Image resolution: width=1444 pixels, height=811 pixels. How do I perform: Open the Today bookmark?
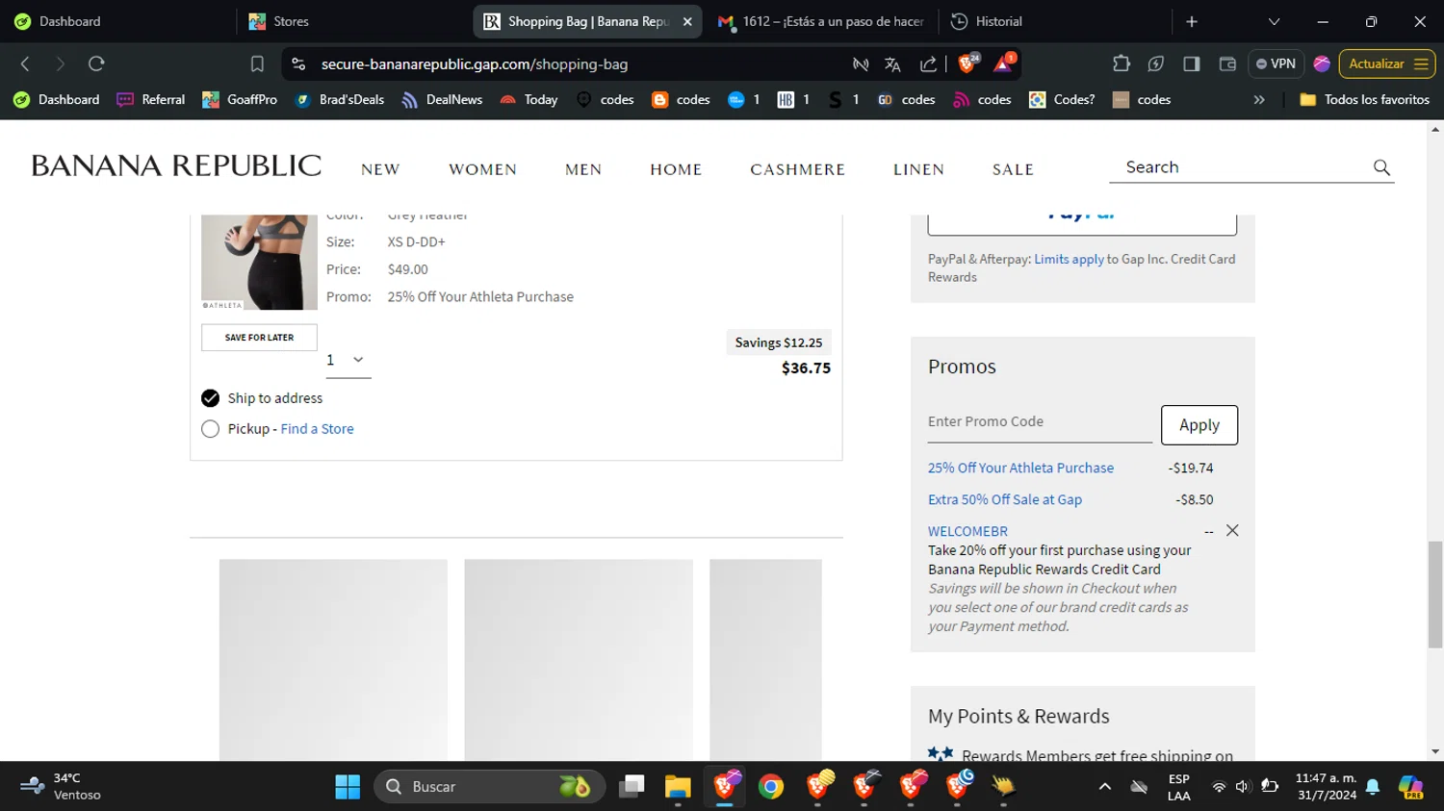tap(529, 99)
